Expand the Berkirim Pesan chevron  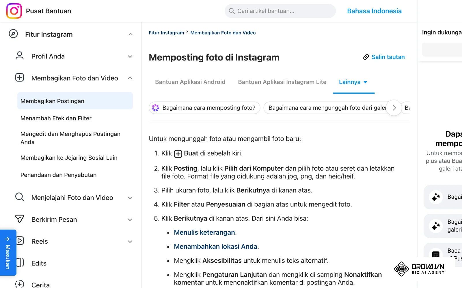(x=130, y=220)
